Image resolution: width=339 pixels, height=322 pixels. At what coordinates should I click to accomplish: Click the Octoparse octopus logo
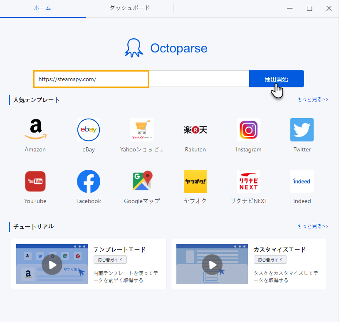[x=134, y=48]
